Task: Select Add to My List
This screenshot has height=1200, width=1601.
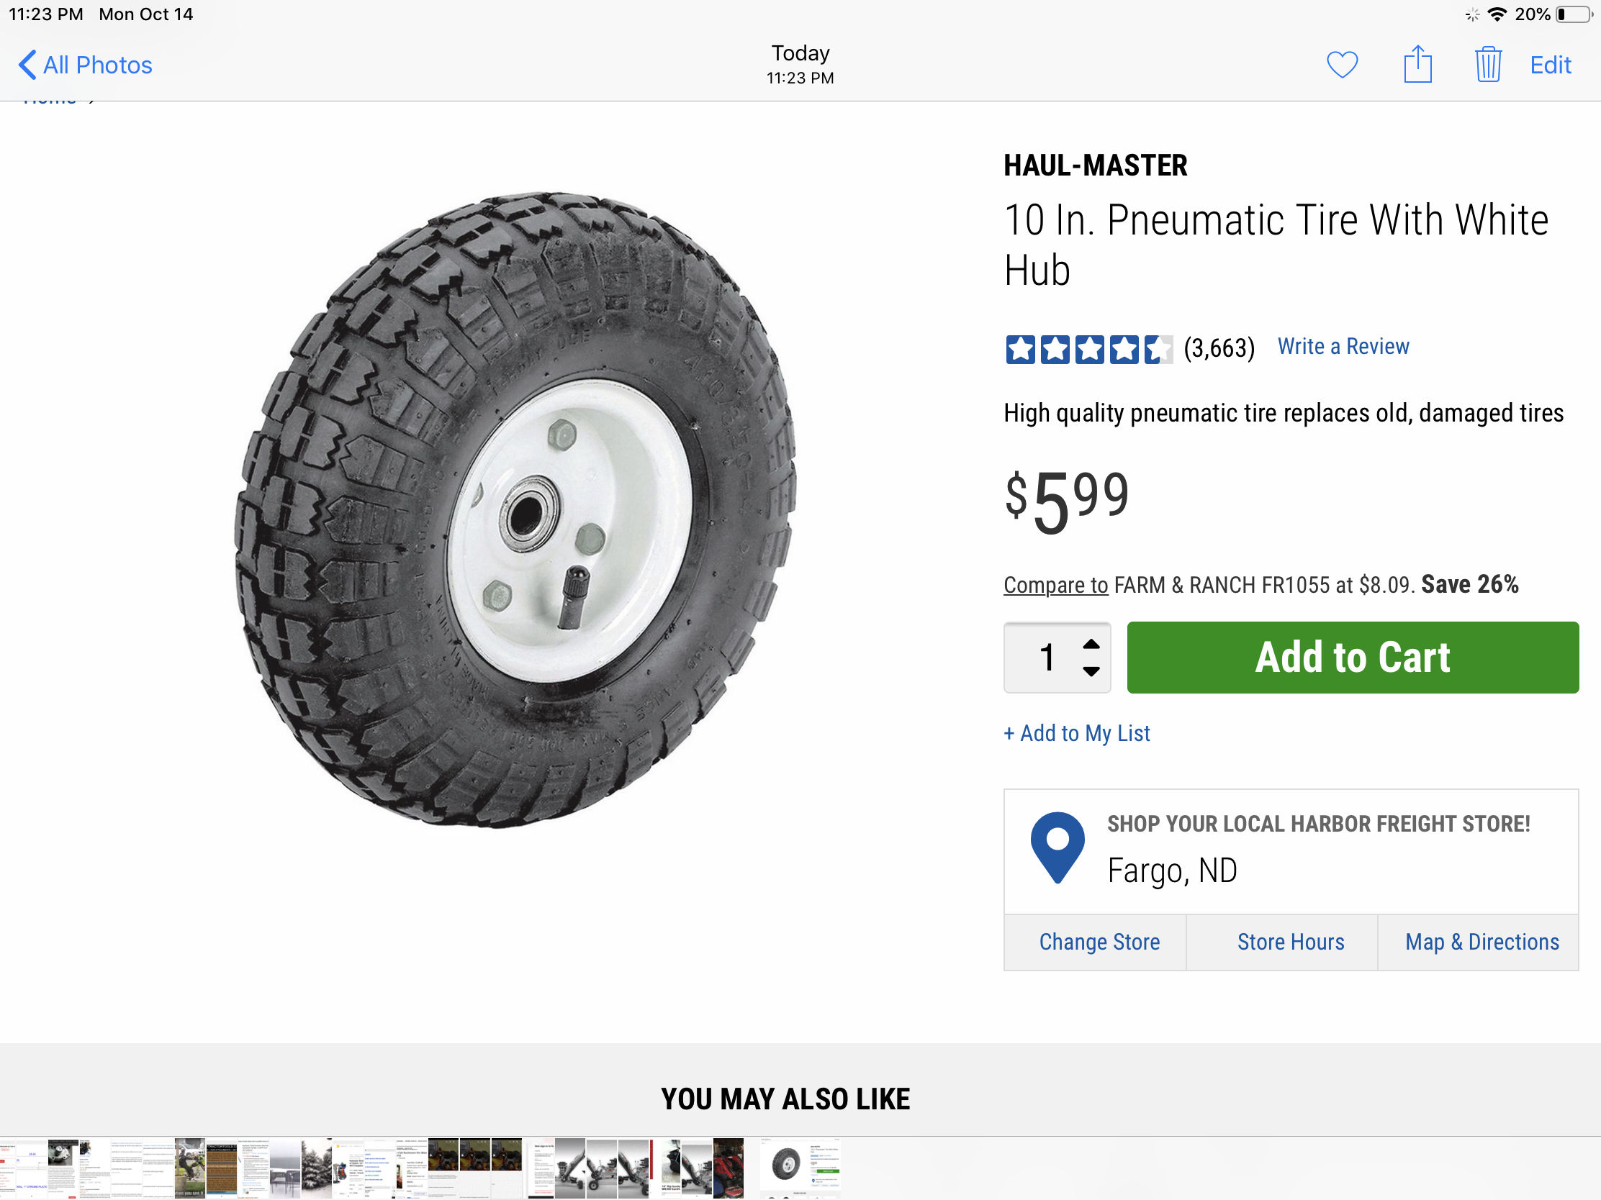Action: tap(1076, 734)
